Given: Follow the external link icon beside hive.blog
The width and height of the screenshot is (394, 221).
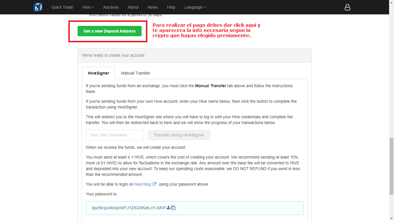Looking at the screenshot, I should (x=154, y=184).
